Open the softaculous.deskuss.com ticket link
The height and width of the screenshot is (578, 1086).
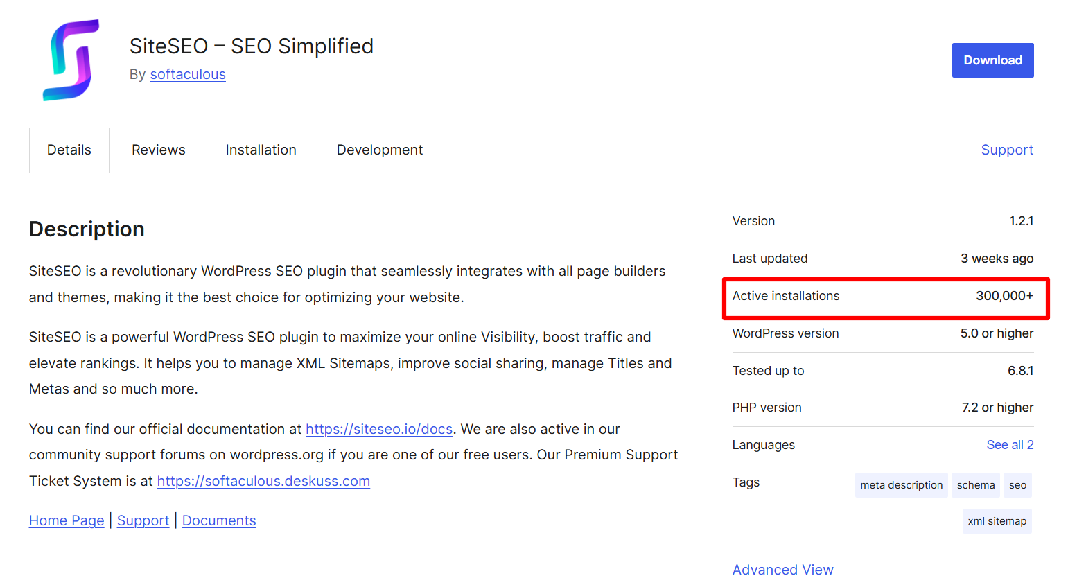263,481
